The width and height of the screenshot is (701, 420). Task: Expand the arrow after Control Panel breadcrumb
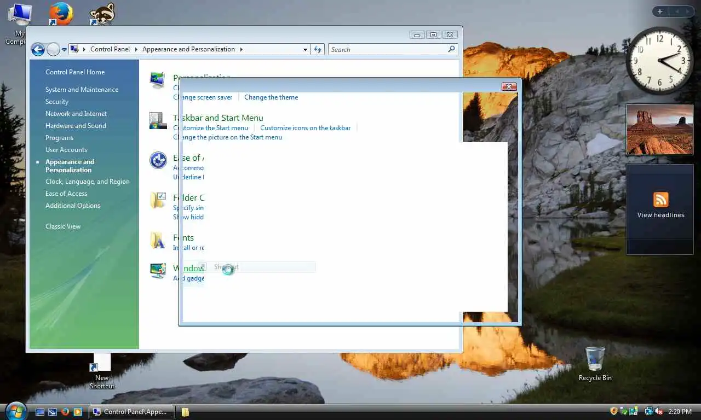(136, 49)
